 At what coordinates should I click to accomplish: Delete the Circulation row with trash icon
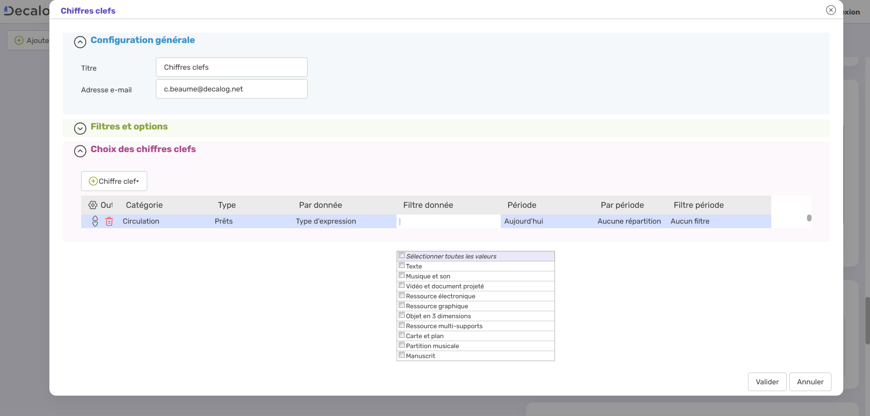tap(109, 221)
